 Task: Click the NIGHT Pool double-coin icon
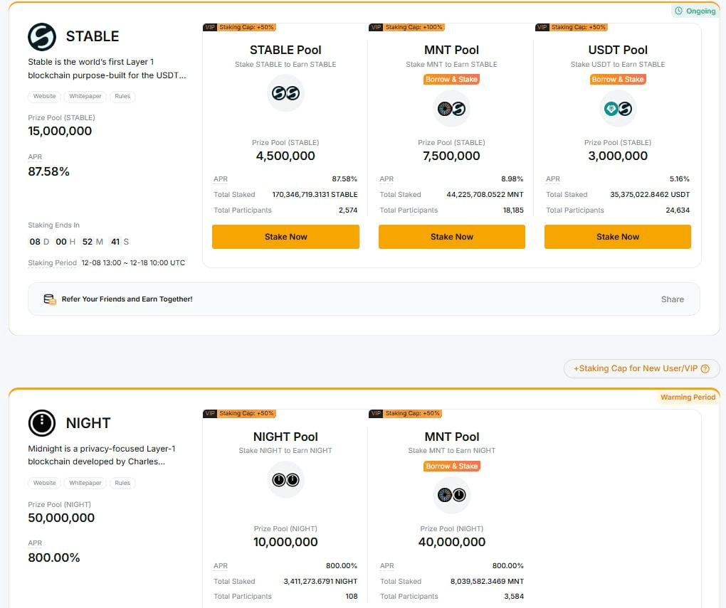point(285,480)
